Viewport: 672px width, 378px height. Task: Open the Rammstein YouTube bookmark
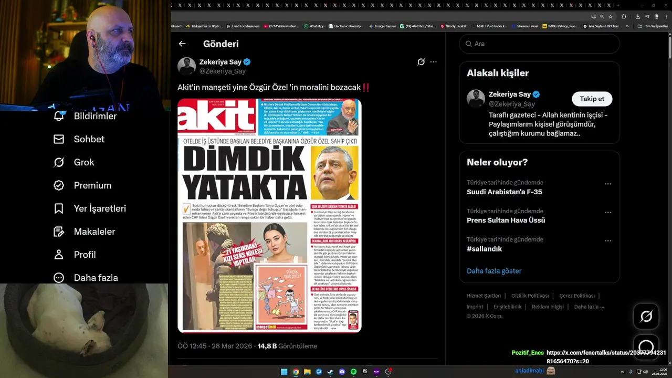[281, 26]
